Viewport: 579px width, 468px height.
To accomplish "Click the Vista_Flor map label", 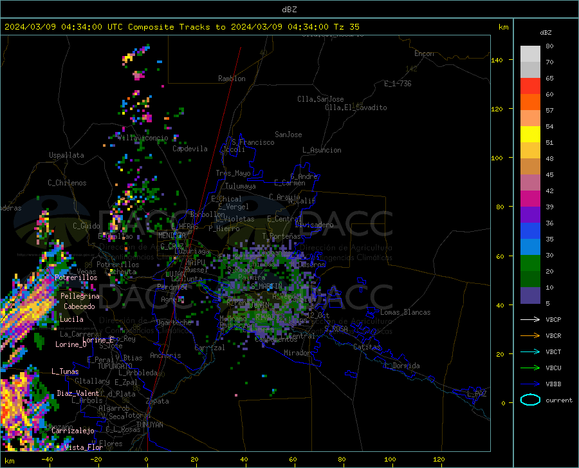I will tap(84, 447).
